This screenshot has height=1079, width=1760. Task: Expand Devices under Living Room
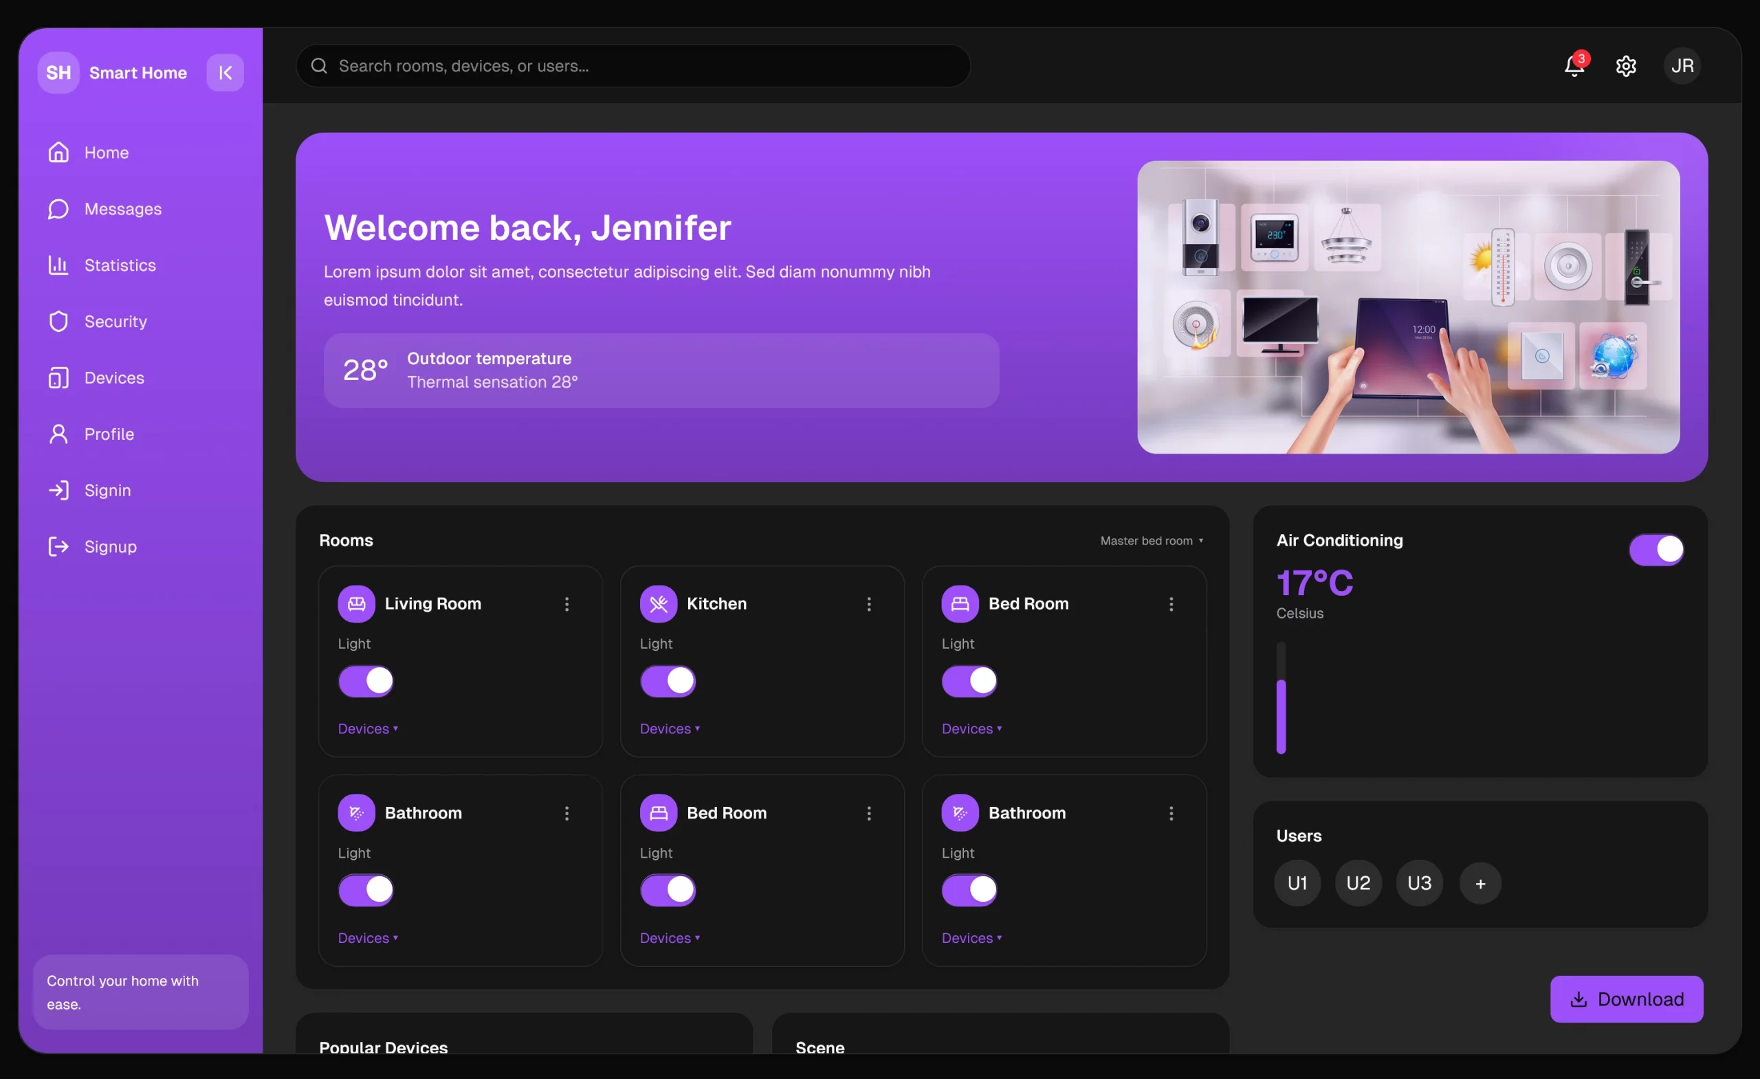click(x=367, y=728)
